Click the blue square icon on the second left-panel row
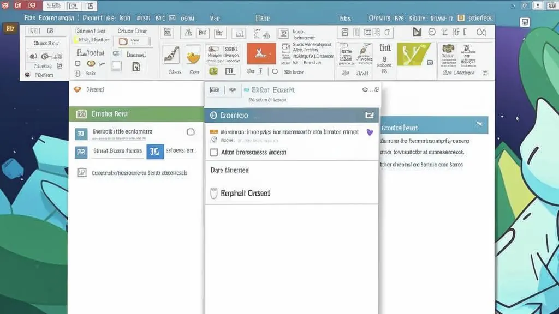The height and width of the screenshot is (314, 559). (81, 152)
